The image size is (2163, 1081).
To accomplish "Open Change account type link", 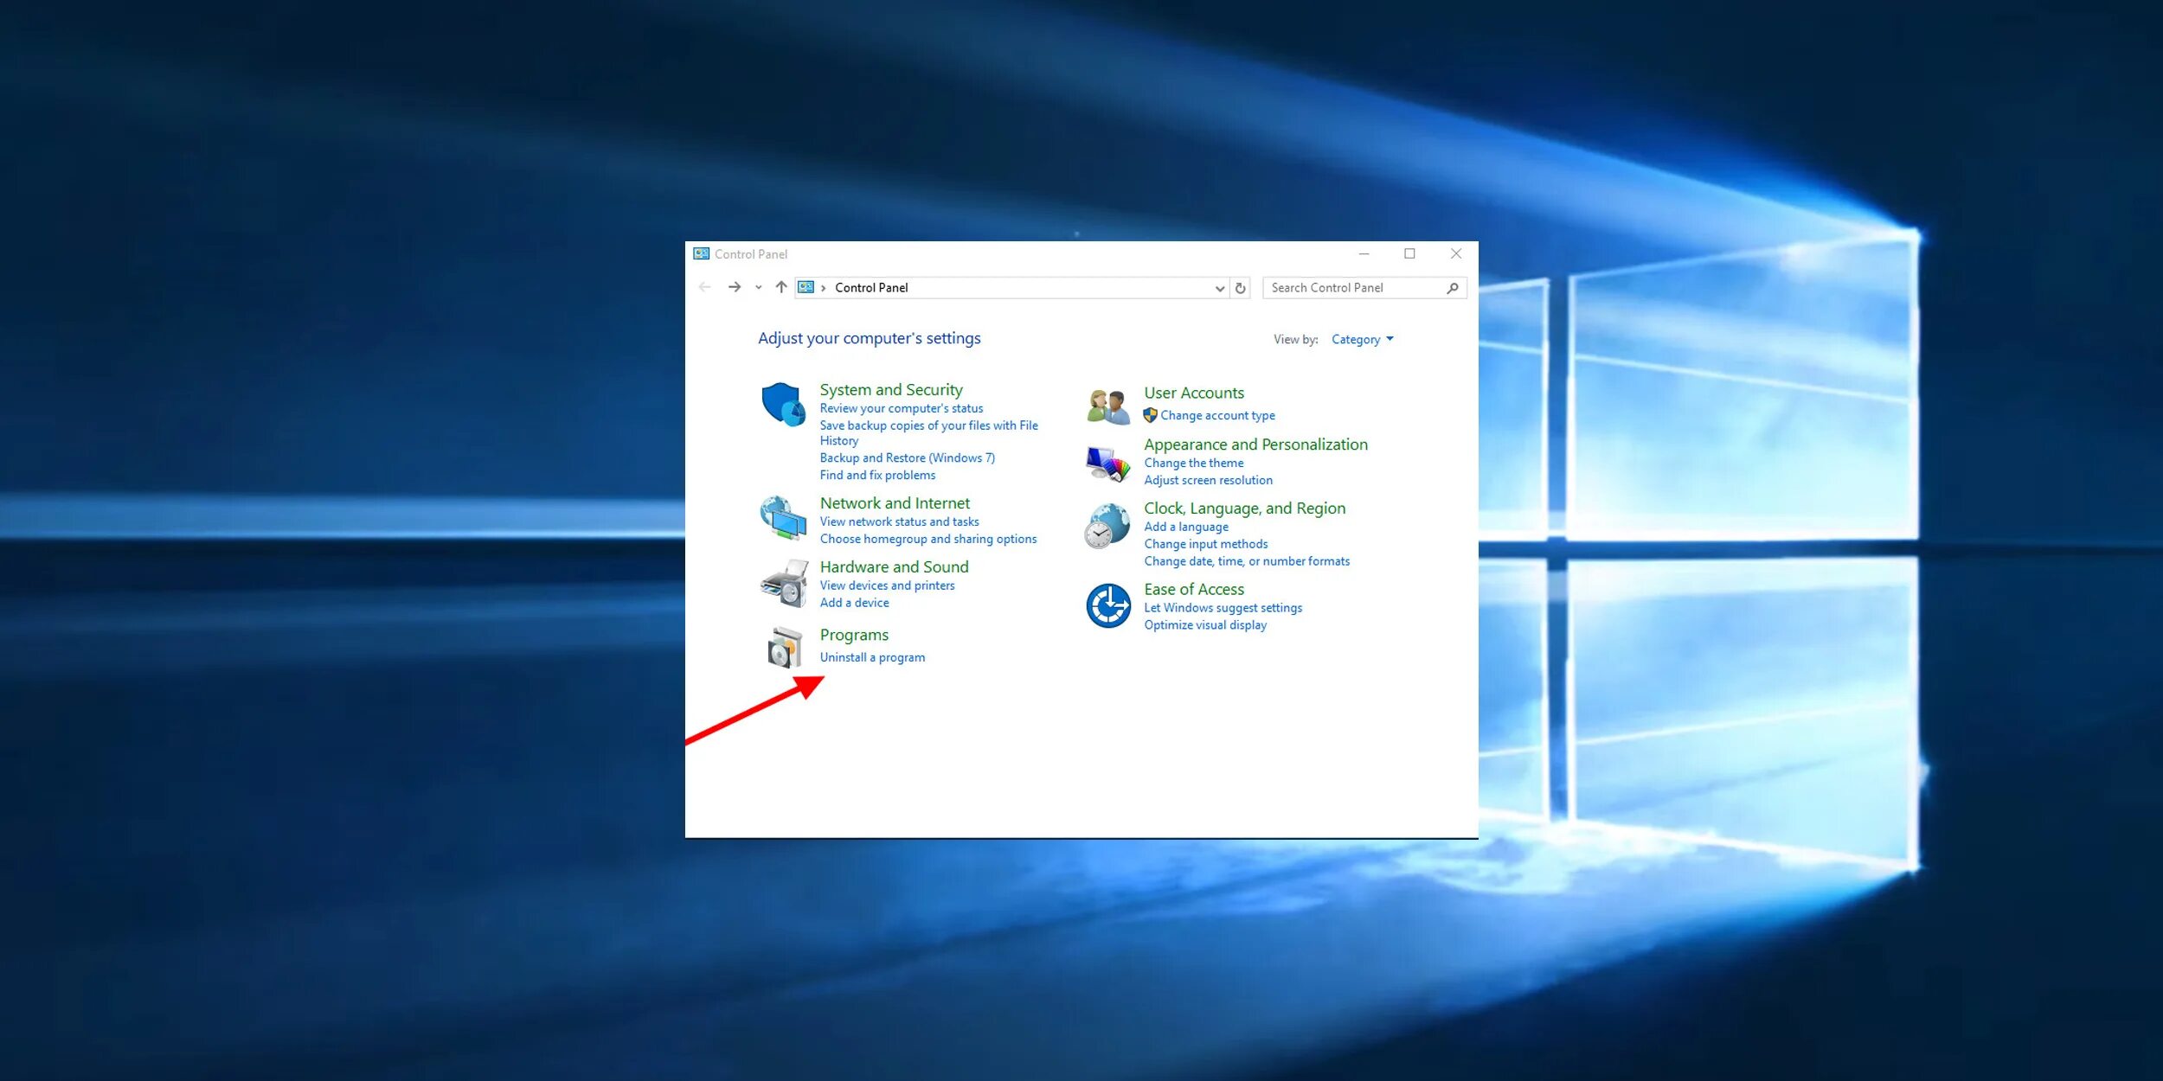I will 1217,415.
